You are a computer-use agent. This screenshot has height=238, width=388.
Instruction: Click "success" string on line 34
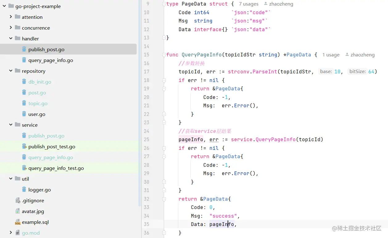[223, 216]
